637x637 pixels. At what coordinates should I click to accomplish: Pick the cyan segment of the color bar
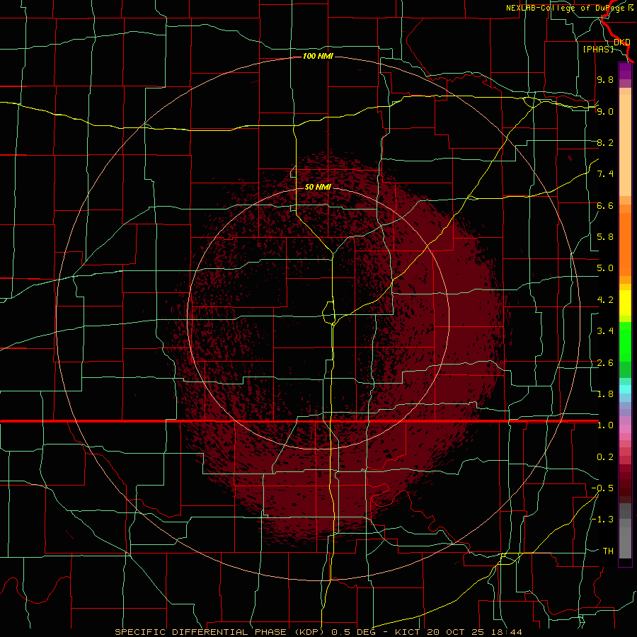pos(625,389)
